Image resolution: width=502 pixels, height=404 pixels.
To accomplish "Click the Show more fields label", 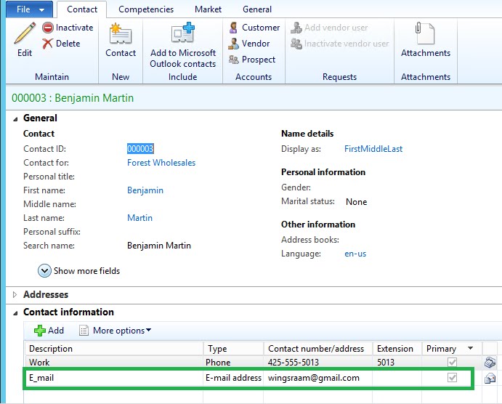I will point(86,271).
